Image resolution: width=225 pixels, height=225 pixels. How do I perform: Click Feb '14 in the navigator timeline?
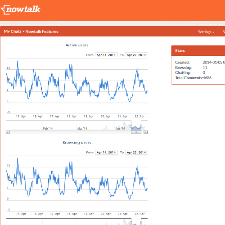[x=48, y=129]
